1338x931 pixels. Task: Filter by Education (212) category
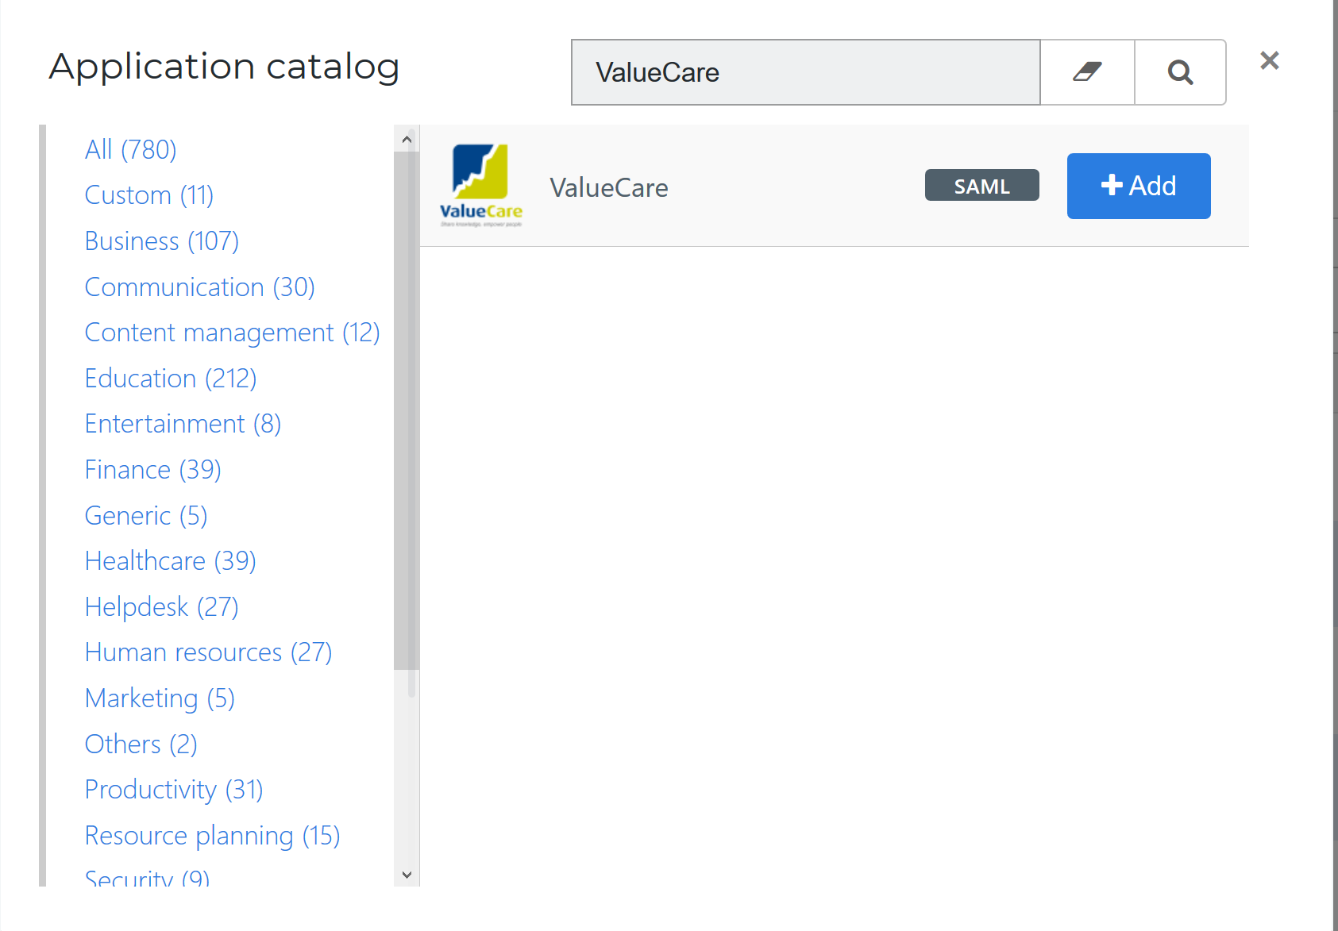171,379
